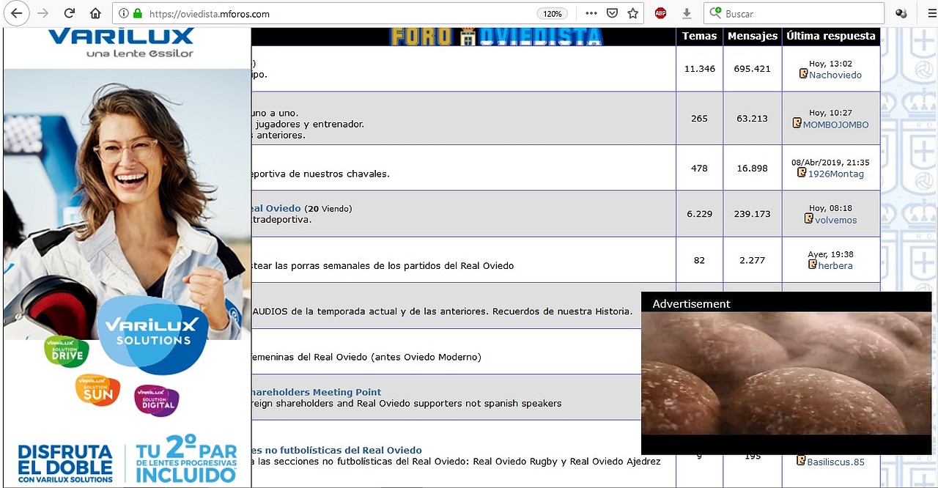Click the Mensajes column header

click(752, 36)
